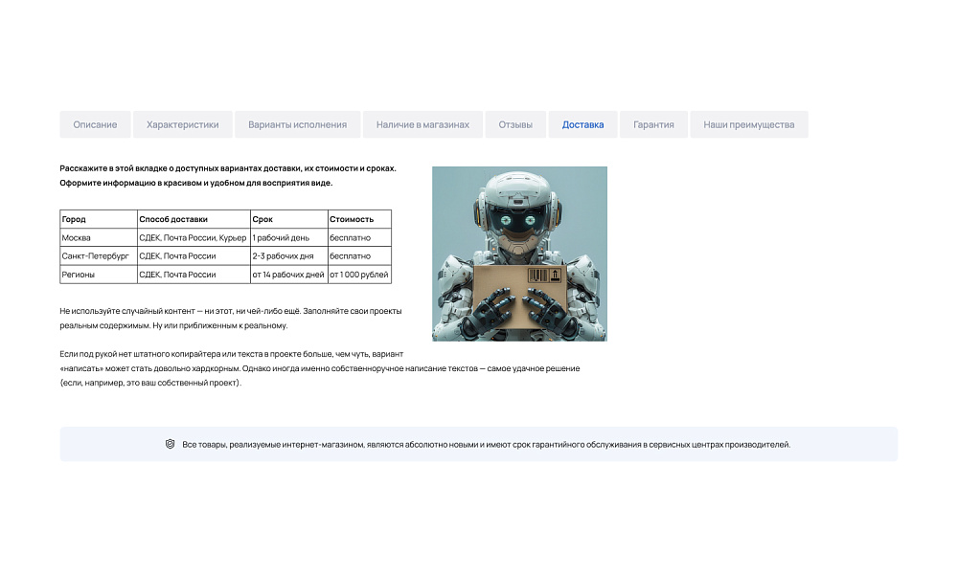The height and width of the screenshot is (574, 958).
Task: Click the 1 000 рублей cost cell
Action: [359, 275]
